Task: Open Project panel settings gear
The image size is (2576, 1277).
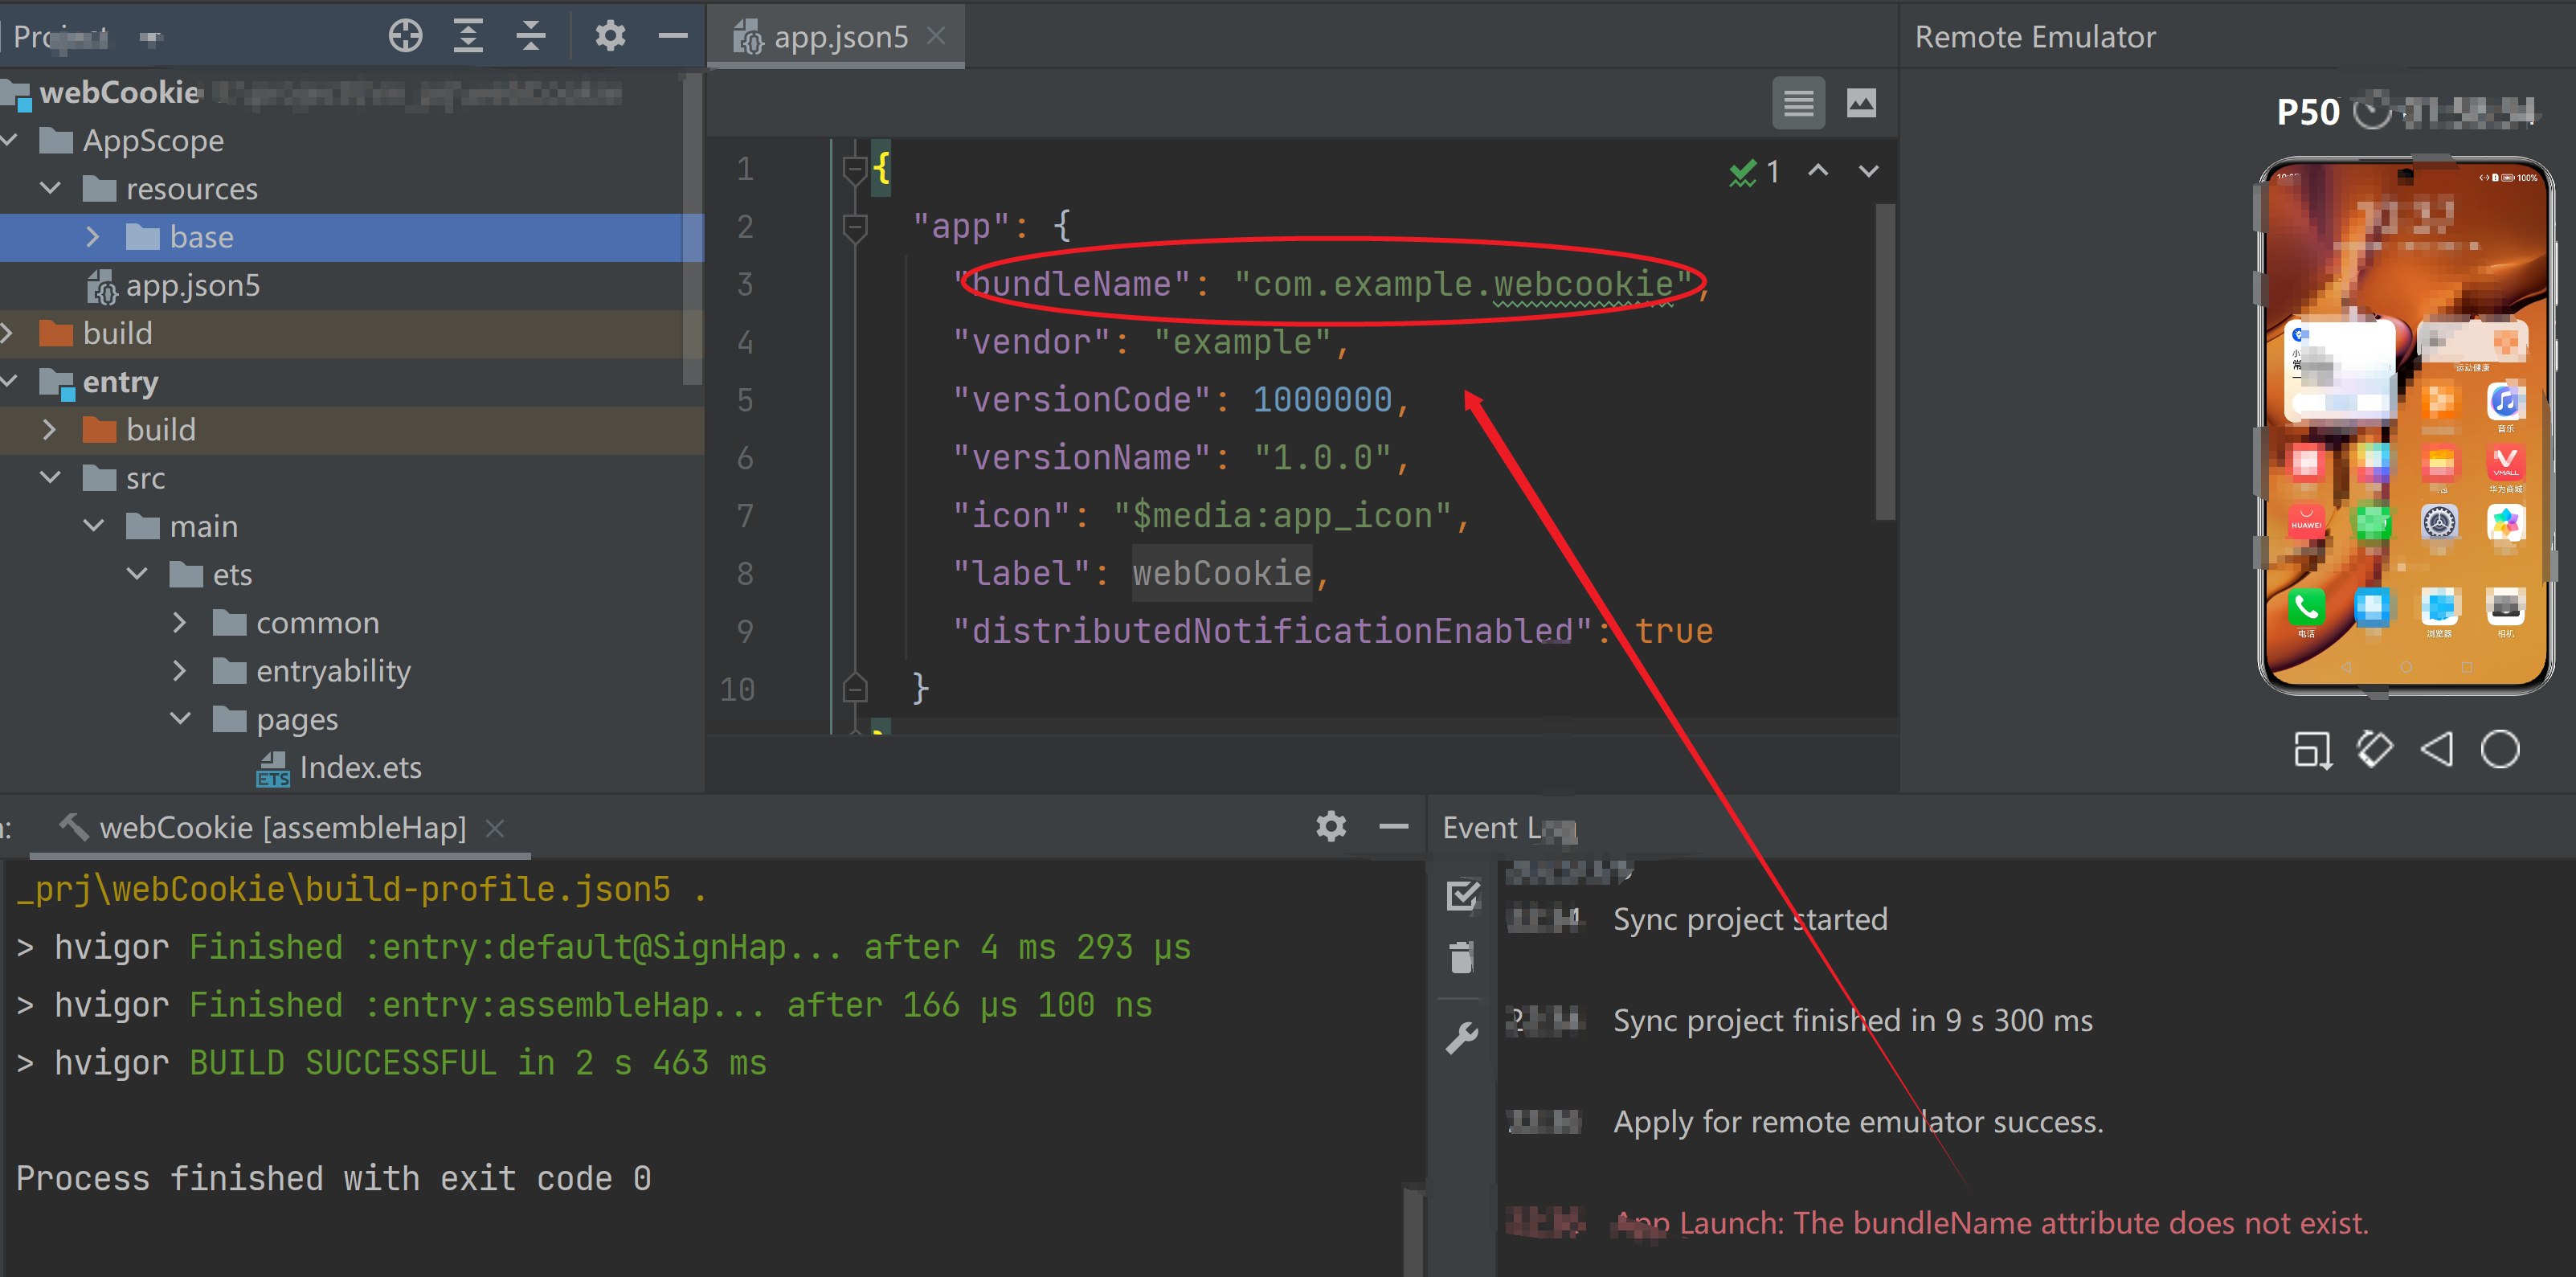Action: [610, 36]
